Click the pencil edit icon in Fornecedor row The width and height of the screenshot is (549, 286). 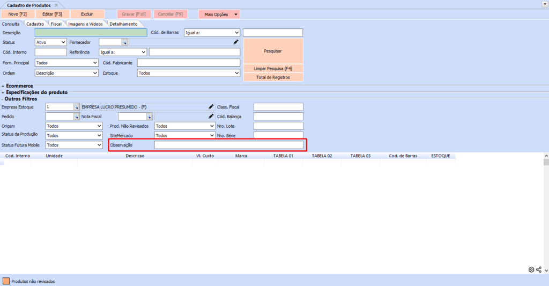pyautogui.click(x=235, y=42)
